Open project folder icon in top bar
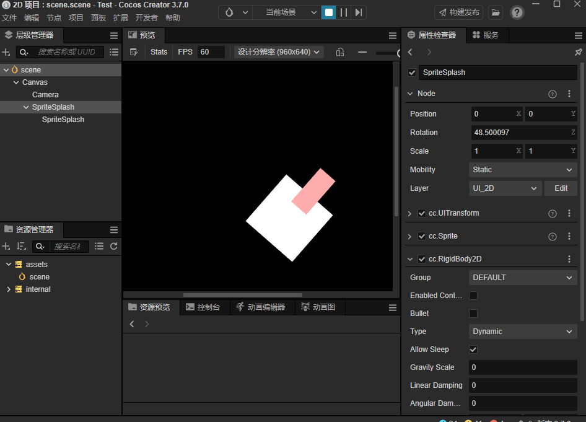The image size is (586, 422). [495, 12]
